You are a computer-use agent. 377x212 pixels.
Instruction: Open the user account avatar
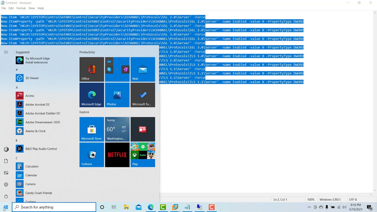[6, 149]
